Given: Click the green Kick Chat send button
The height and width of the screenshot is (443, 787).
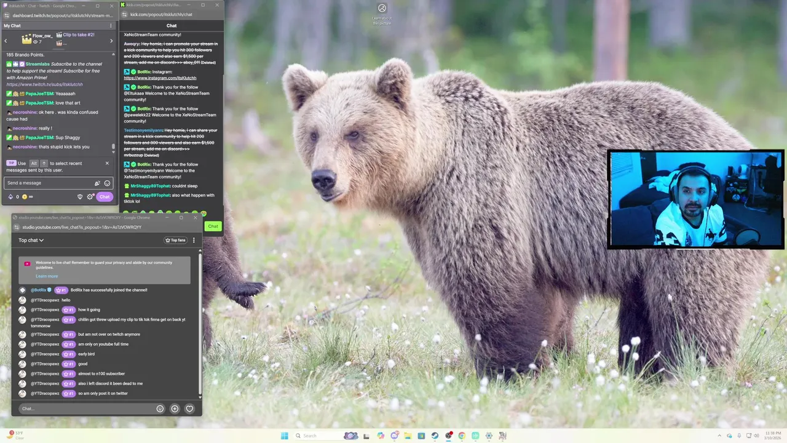Looking at the screenshot, I should 213,226.
